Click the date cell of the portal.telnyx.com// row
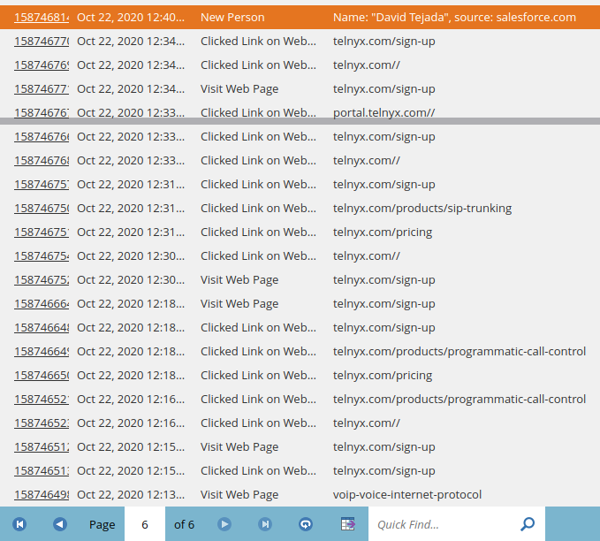Image resolution: width=600 pixels, height=541 pixels. (131, 112)
